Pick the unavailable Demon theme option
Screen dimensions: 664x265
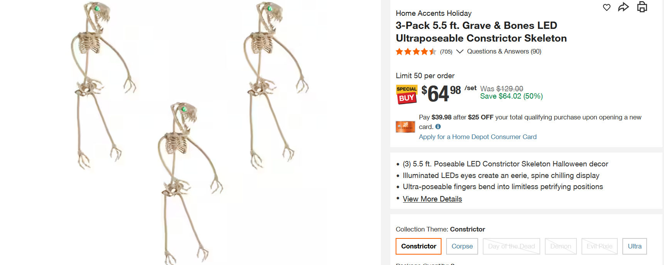point(561,246)
